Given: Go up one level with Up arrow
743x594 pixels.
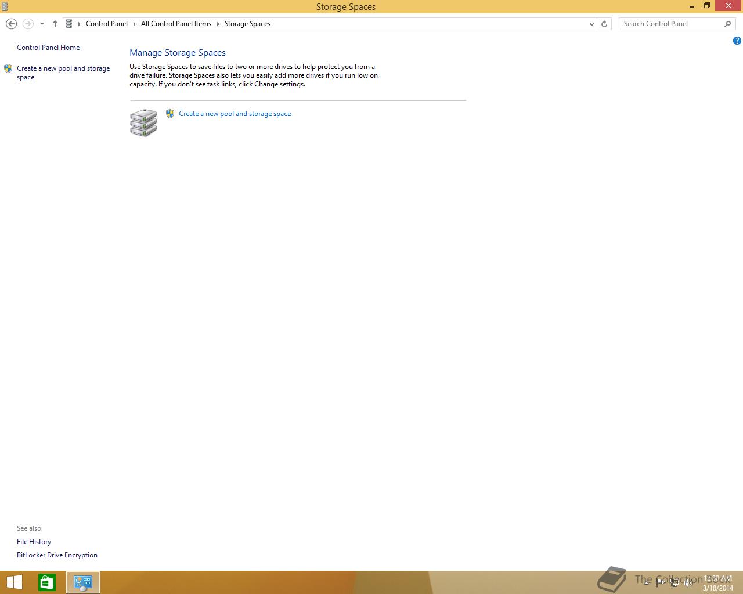Looking at the screenshot, I should (x=55, y=24).
